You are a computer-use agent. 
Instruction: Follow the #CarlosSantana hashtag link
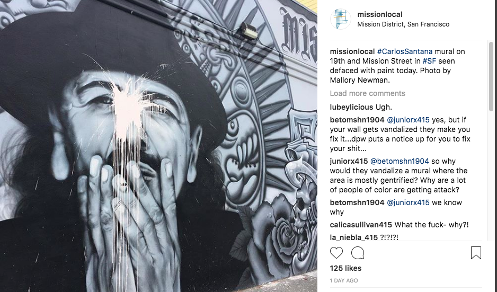click(404, 51)
